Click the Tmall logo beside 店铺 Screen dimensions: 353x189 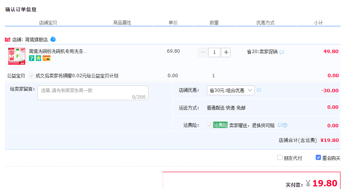8,40
